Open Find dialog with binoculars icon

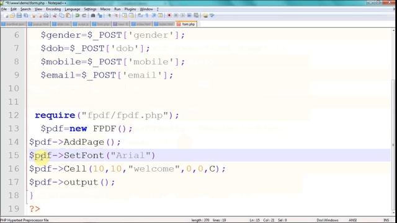tap(92, 15)
